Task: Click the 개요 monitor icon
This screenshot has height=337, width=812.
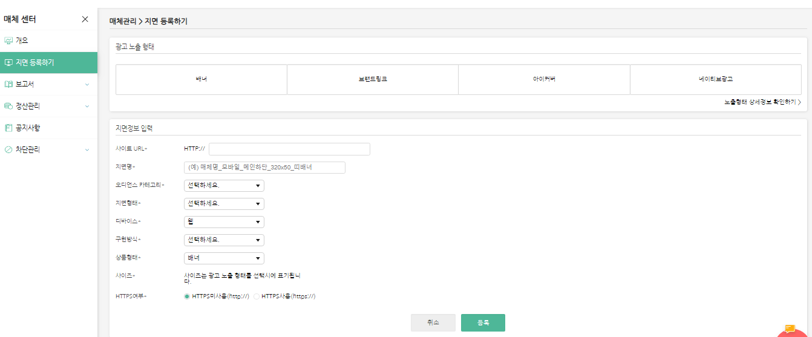Action: pyautogui.click(x=8, y=41)
